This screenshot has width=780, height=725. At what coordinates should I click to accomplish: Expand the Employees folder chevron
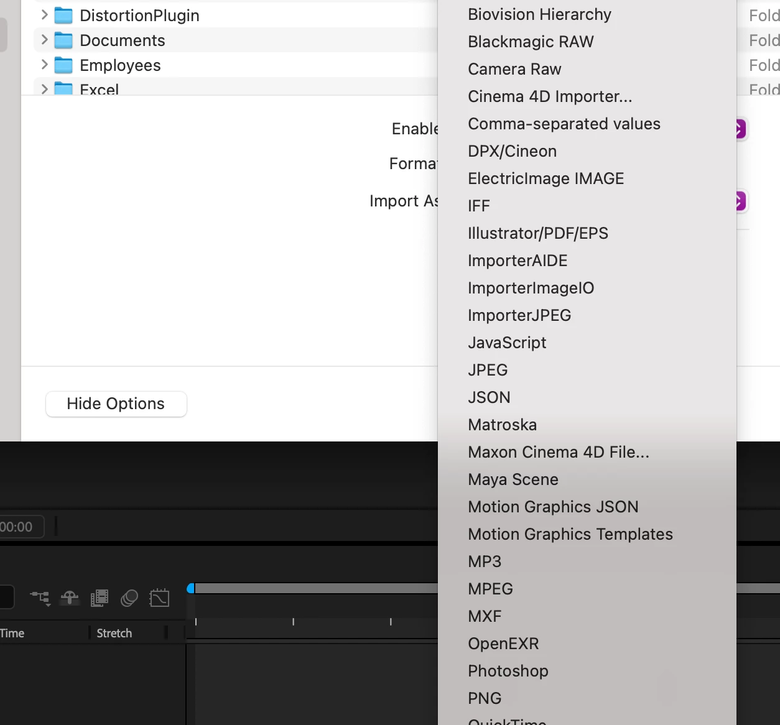tap(44, 64)
